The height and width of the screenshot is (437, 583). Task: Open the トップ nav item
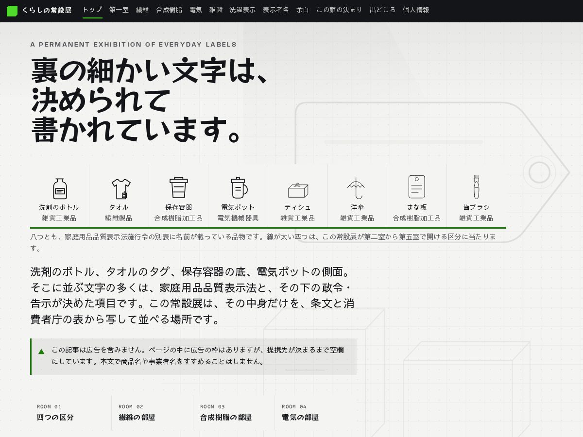(92, 10)
